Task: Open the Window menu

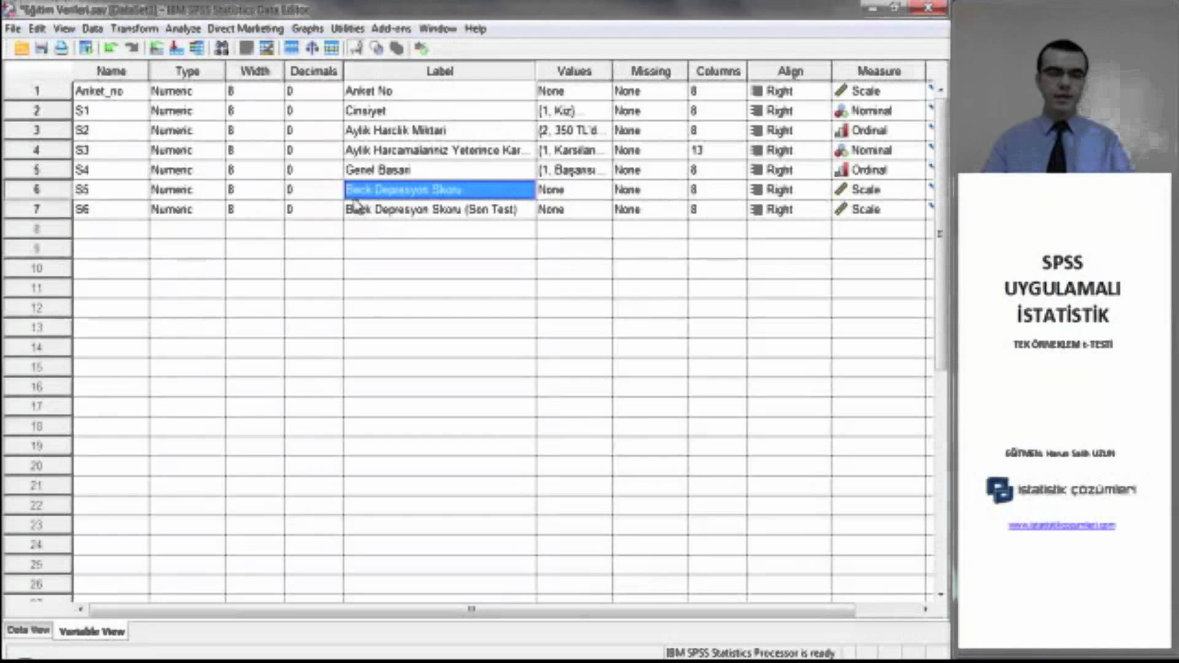Action: pyautogui.click(x=438, y=28)
